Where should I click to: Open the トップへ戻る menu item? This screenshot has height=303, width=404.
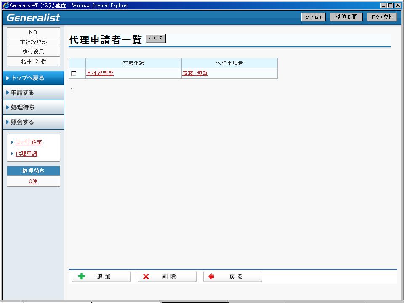pos(33,78)
